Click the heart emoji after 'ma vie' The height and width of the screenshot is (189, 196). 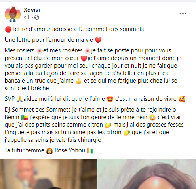coord(98,40)
